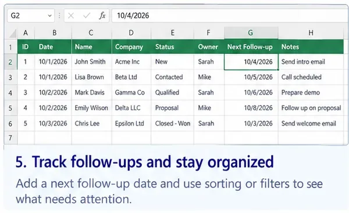
Task: Select the Prepare demo note
Action: click(x=311, y=92)
